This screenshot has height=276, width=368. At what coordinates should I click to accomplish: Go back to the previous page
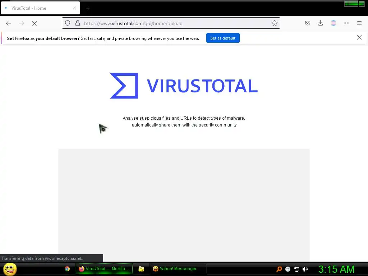tap(9, 23)
